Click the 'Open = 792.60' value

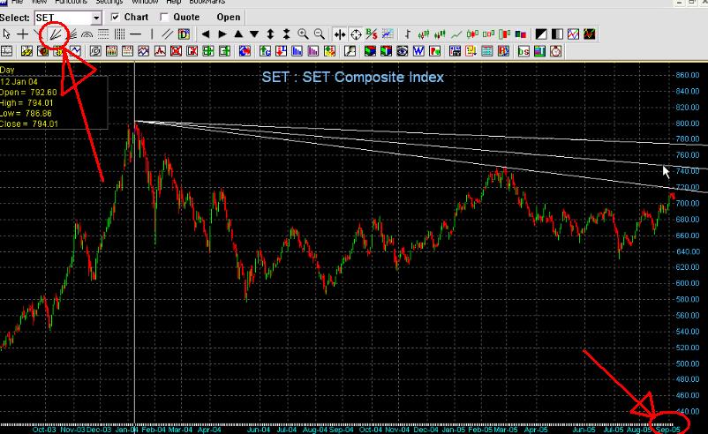tap(28, 93)
